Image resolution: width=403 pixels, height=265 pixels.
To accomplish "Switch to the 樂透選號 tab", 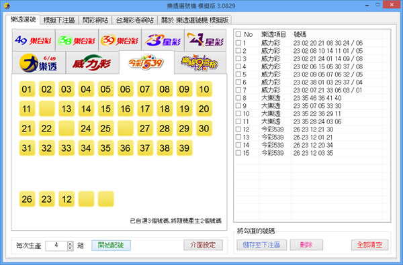I will point(23,19).
